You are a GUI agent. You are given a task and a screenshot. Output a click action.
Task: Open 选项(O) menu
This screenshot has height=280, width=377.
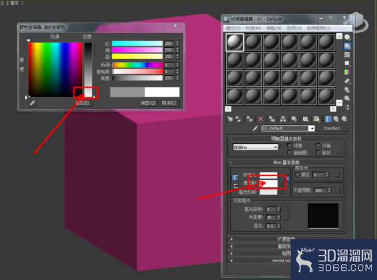pos(294,28)
